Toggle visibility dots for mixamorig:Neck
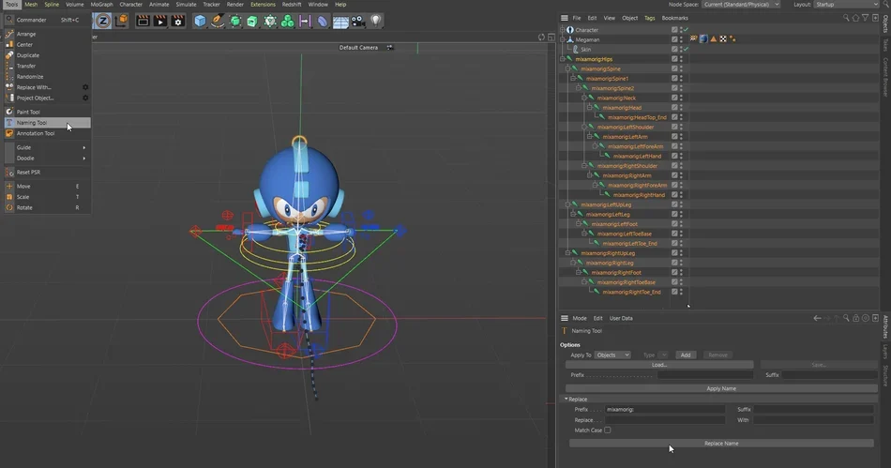 [681, 98]
